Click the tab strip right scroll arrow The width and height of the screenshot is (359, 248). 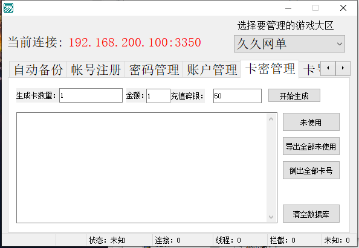[343, 68]
